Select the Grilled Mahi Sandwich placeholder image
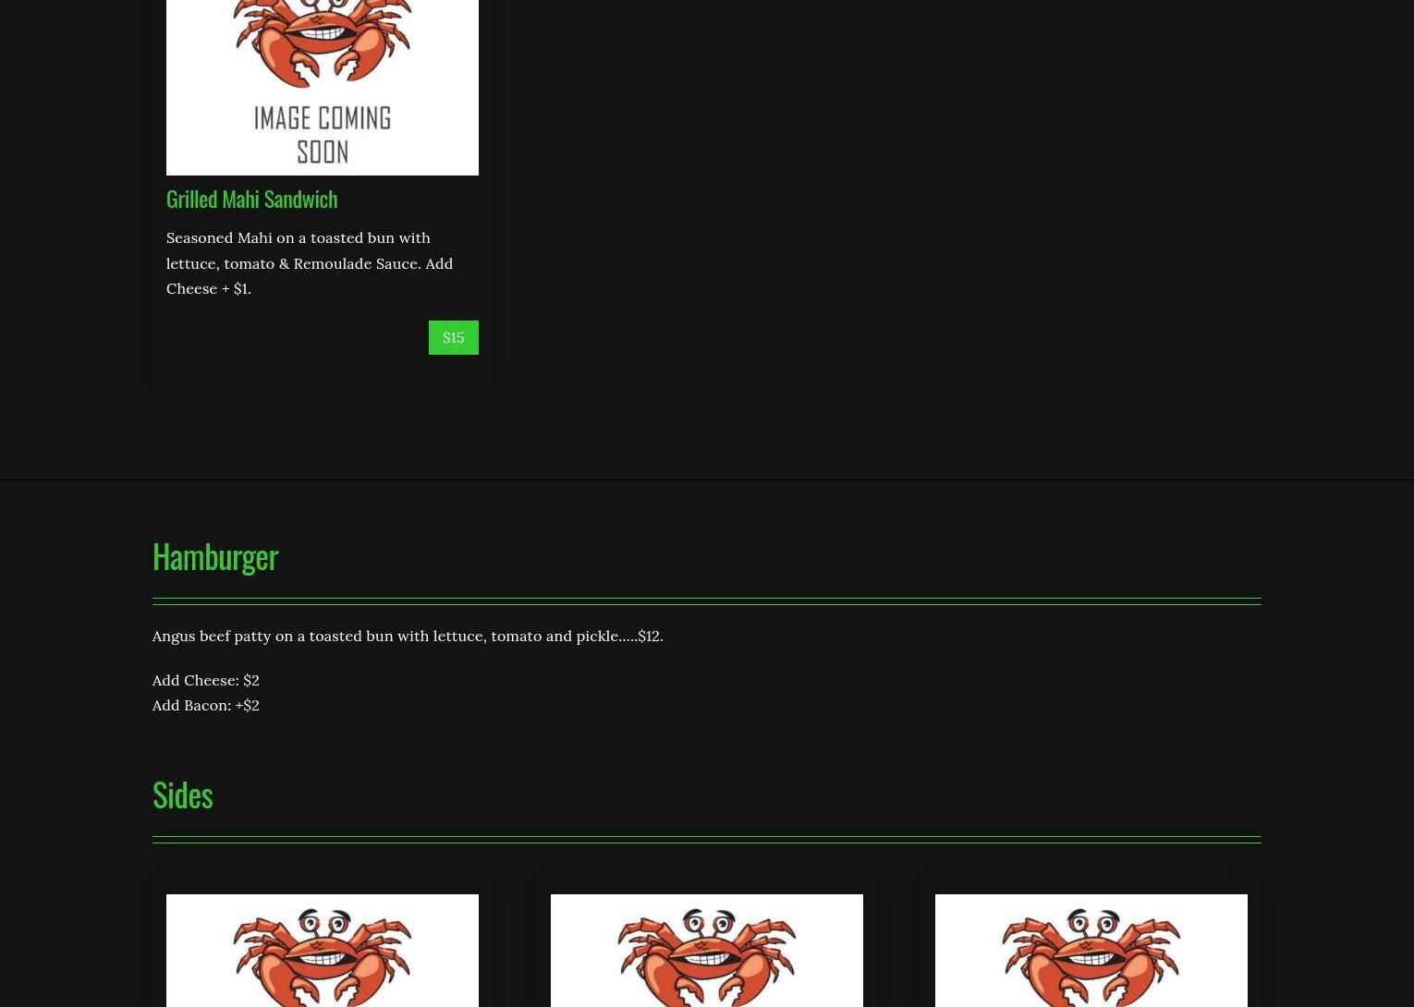Screen dimensions: 1414x1007 click(x=323, y=87)
